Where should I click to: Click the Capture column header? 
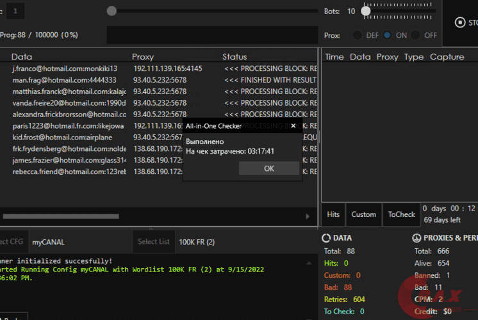click(x=447, y=57)
